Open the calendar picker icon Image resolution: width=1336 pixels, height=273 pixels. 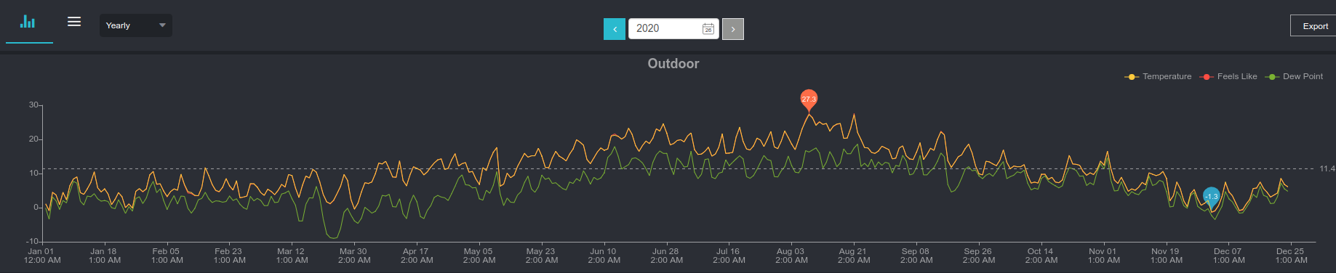(x=708, y=28)
